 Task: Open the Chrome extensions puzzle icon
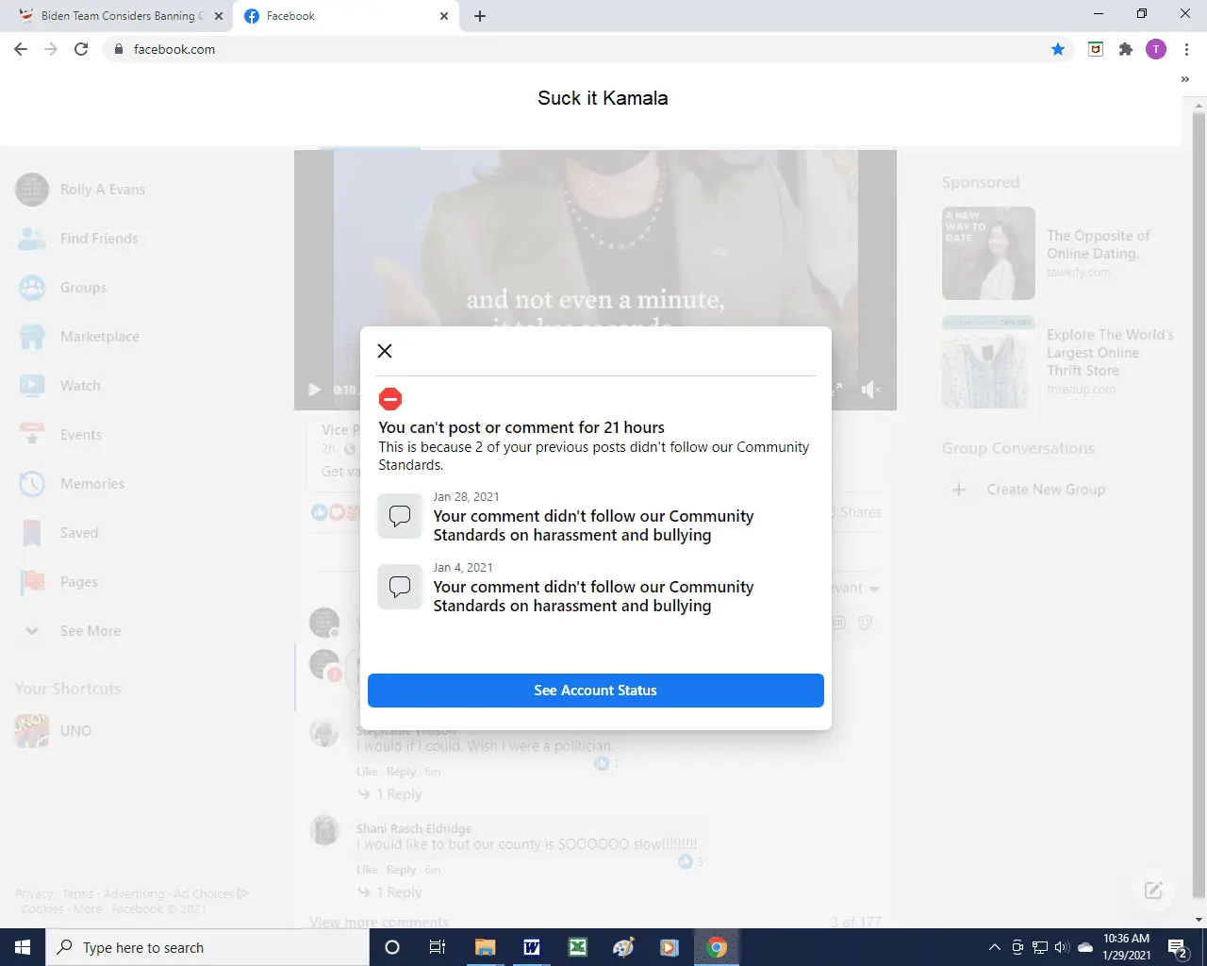click(x=1125, y=49)
